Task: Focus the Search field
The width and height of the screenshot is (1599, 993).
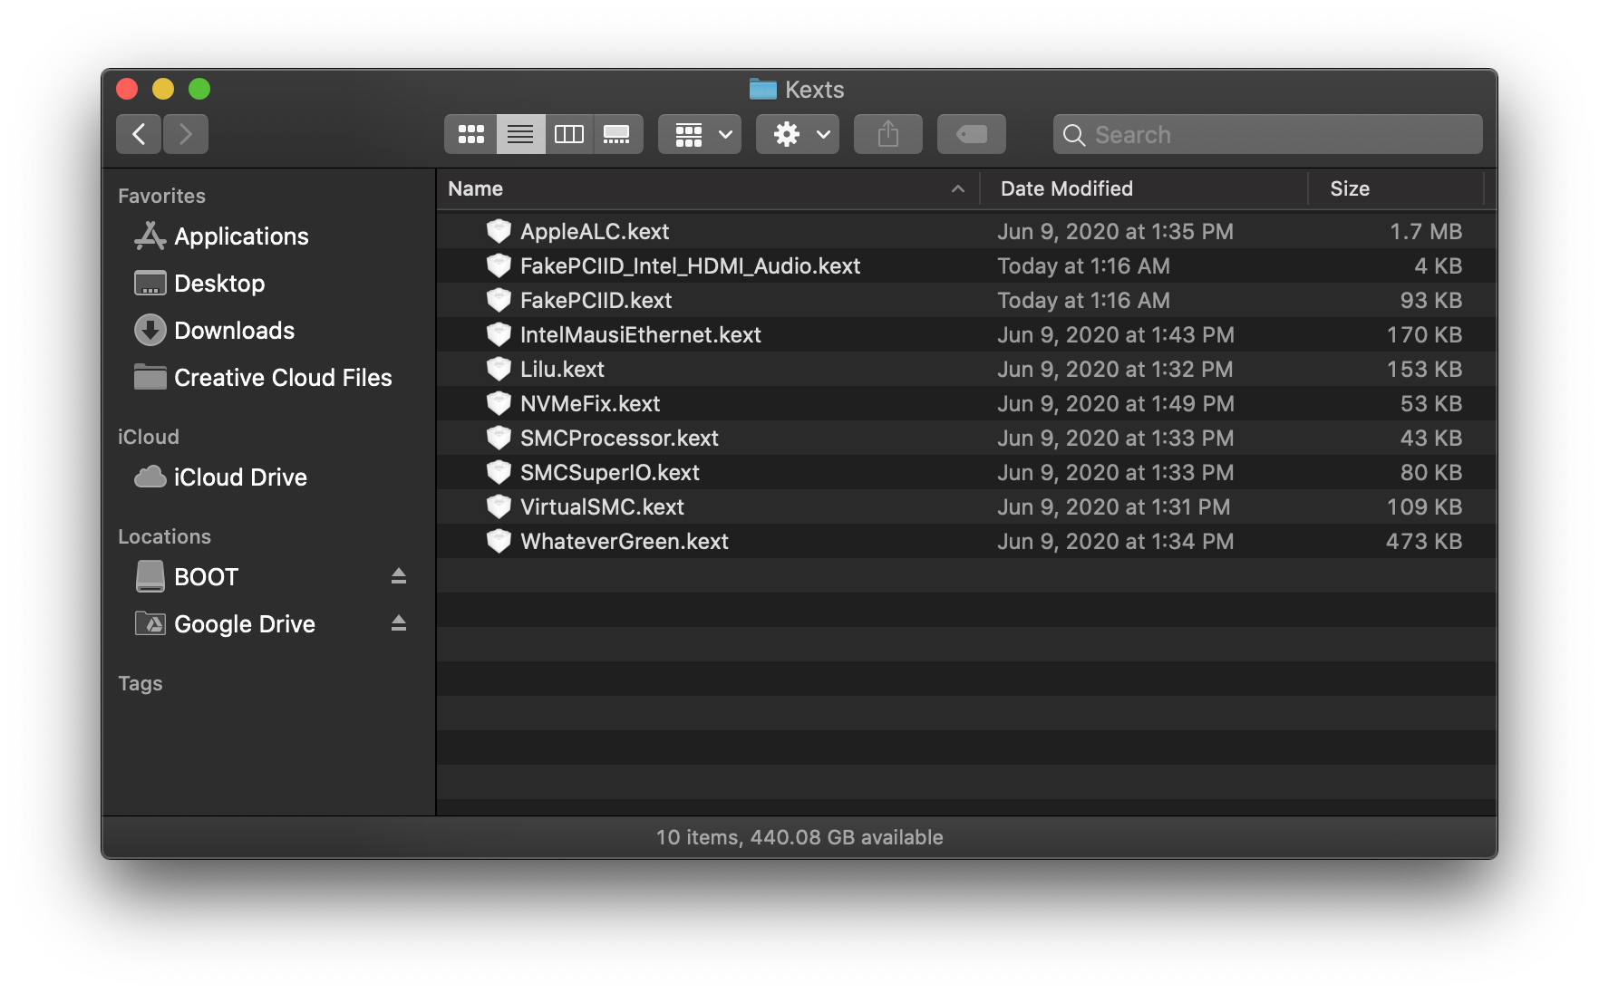Action: click(1268, 134)
